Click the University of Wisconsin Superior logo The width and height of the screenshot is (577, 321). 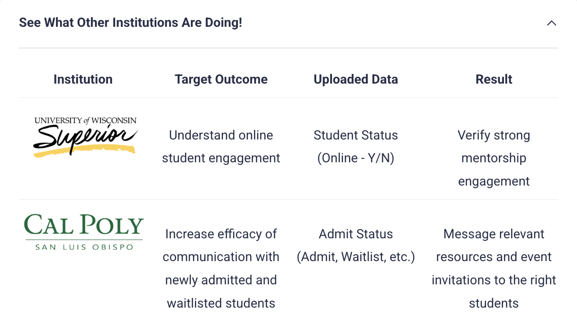(x=85, y=136)
